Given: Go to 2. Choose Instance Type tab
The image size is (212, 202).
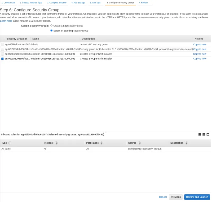Looking at the screenshot, I should 31,3.
